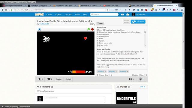
Task: Click the Adblock red stop-sign extension icon
Action: [x=146, y=10]
